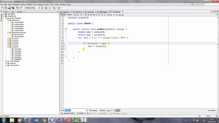Image resolution: width=219 pixels, height=123 pixels.
Task: Click the Undo toolbar icon
Action: [x=17, y=8]
